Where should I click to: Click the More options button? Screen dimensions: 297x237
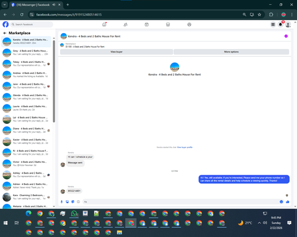(231, 52)
